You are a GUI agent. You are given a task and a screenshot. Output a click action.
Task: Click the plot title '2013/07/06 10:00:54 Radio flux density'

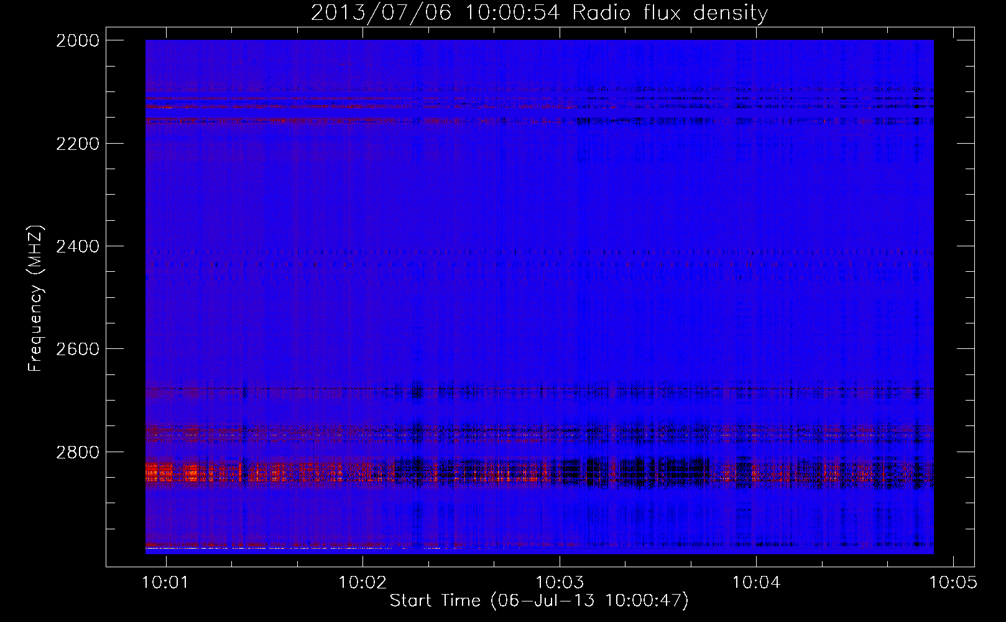coord(539,12)
